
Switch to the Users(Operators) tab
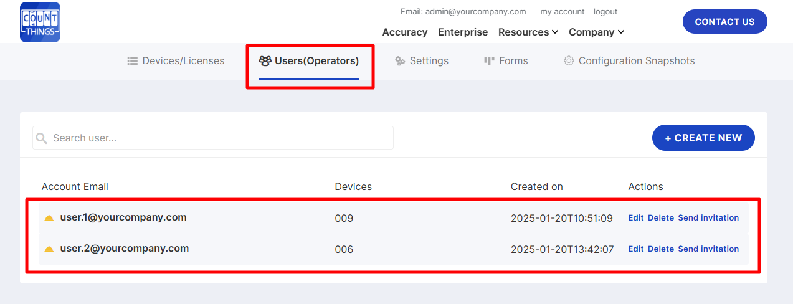pyautogui.click(x=310, y=61)
